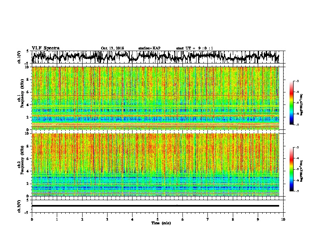The width and height of the screenshot is (319, 246).
Task: Click time tick label "8" on x-axis
Action: click(233, 219)
